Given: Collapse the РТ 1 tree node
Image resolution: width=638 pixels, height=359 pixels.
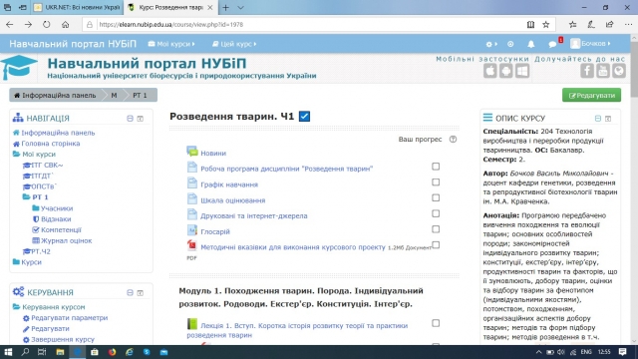Looking at the screenshot, I should coord(27,197).
